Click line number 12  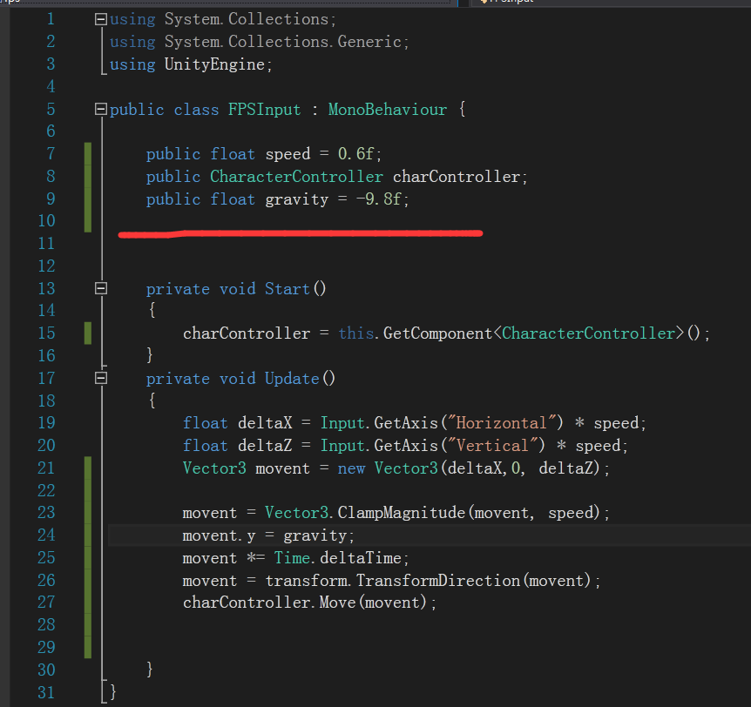46,266
